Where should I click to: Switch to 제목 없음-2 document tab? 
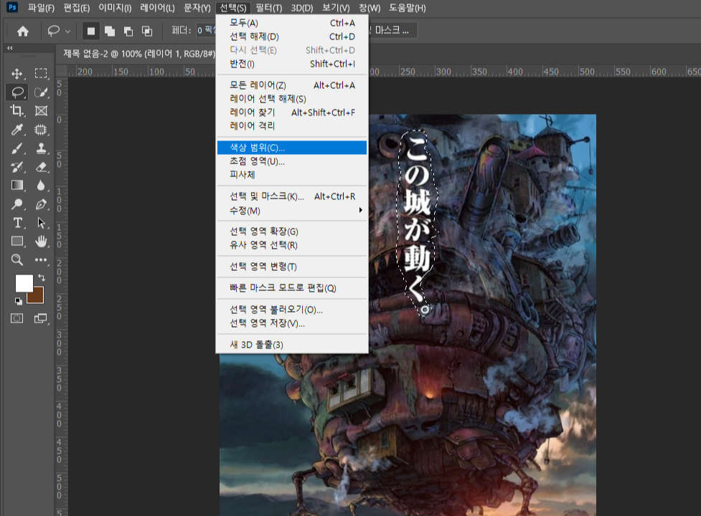(139, 54)
